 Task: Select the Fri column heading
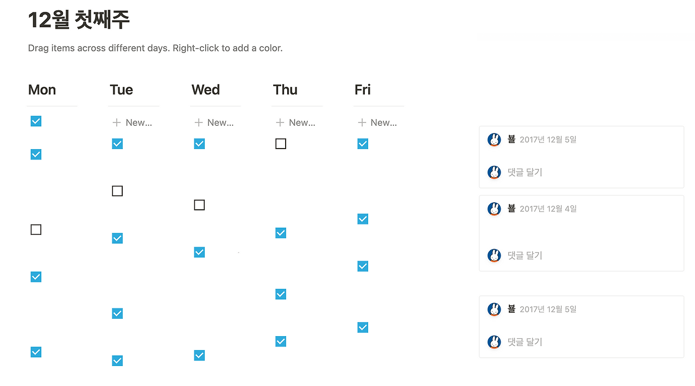click(363, 89)
